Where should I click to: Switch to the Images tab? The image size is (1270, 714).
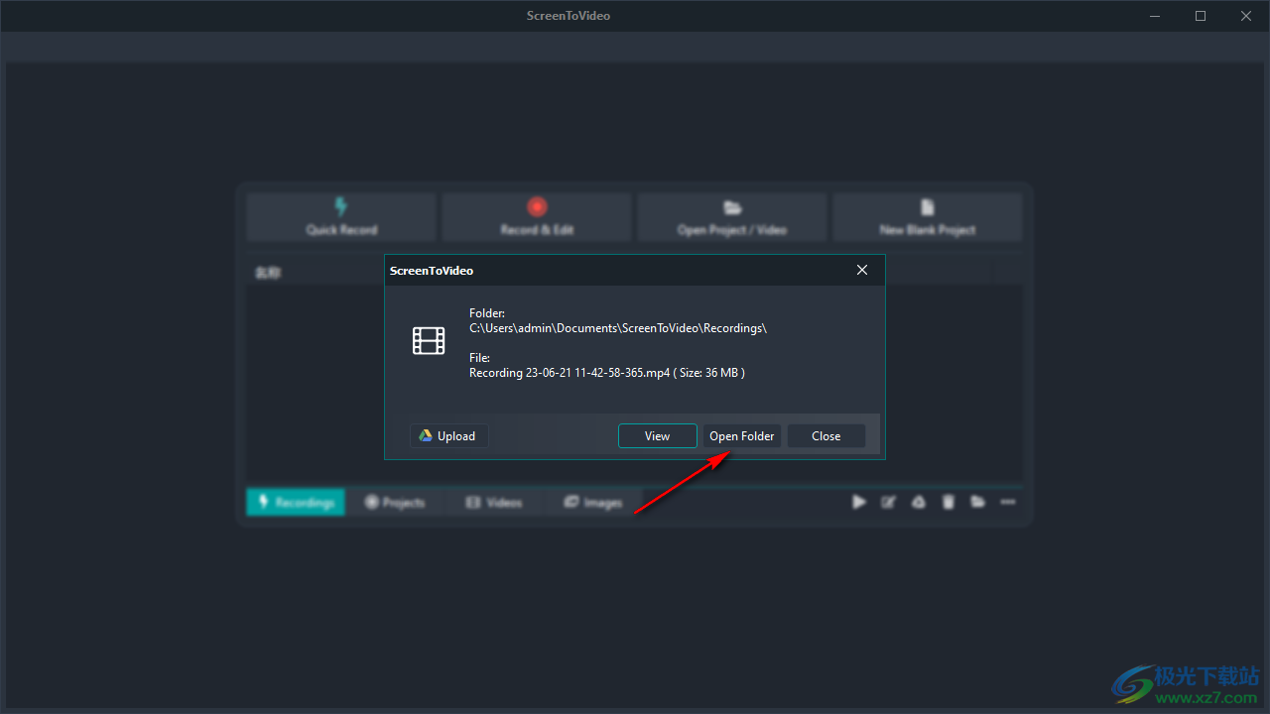593,503
